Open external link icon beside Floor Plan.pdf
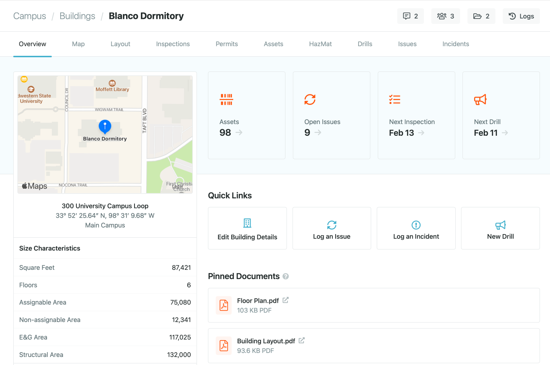Screen dimensions: 550x365 click(285, 300)
